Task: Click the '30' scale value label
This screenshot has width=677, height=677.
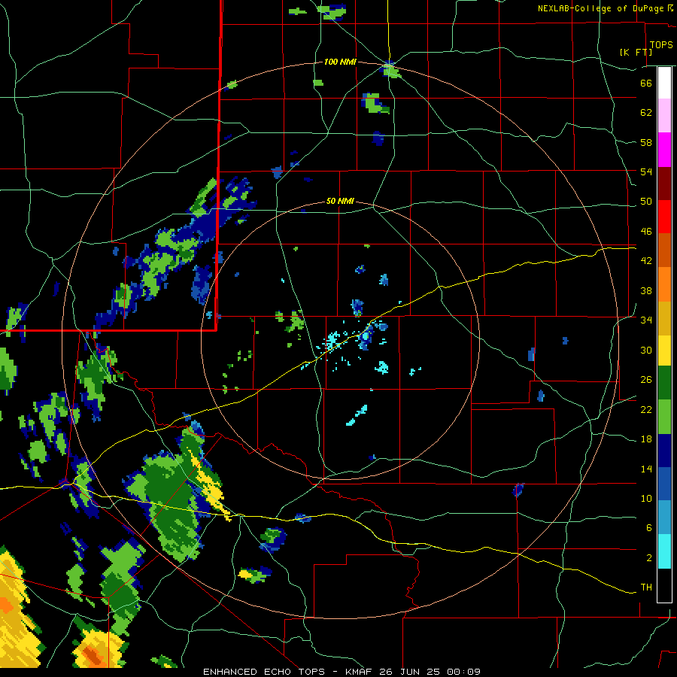Action: 646,350
